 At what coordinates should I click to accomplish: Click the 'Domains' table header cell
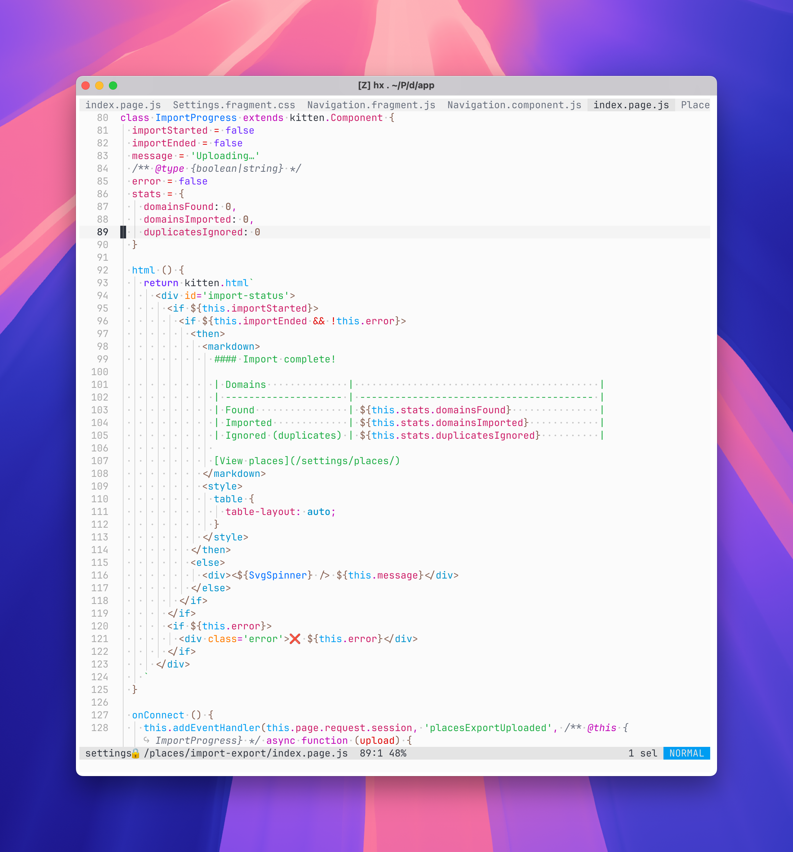pos(246,385)
